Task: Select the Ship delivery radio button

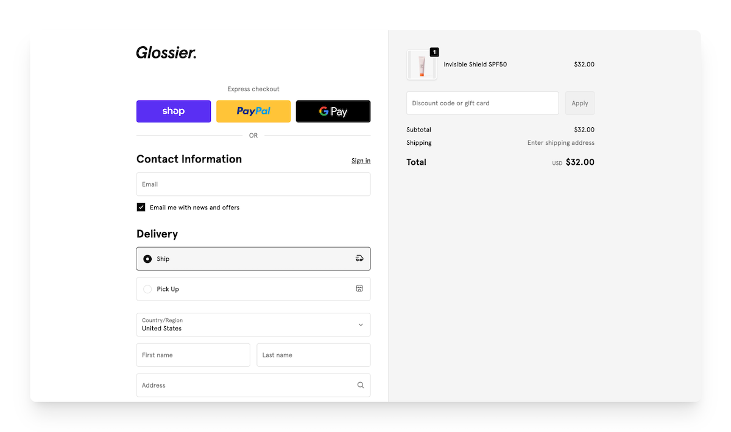Action: point(147,258)
